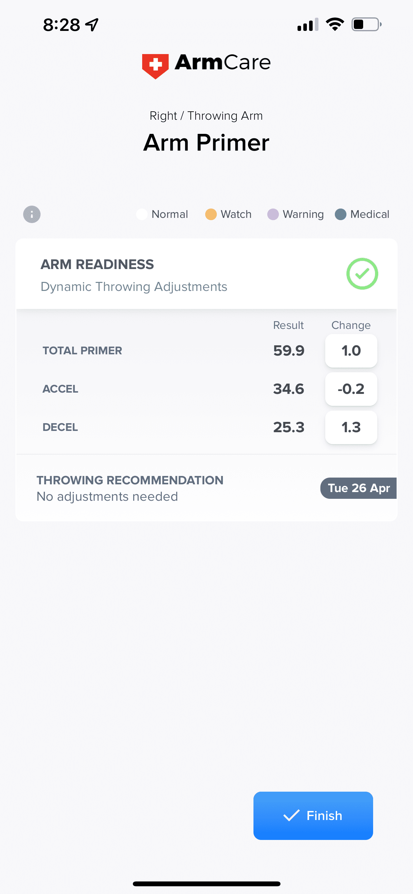Tap the Decel change value 1.3
This screenshot has width=413, height=894.
tap(351, 427)
